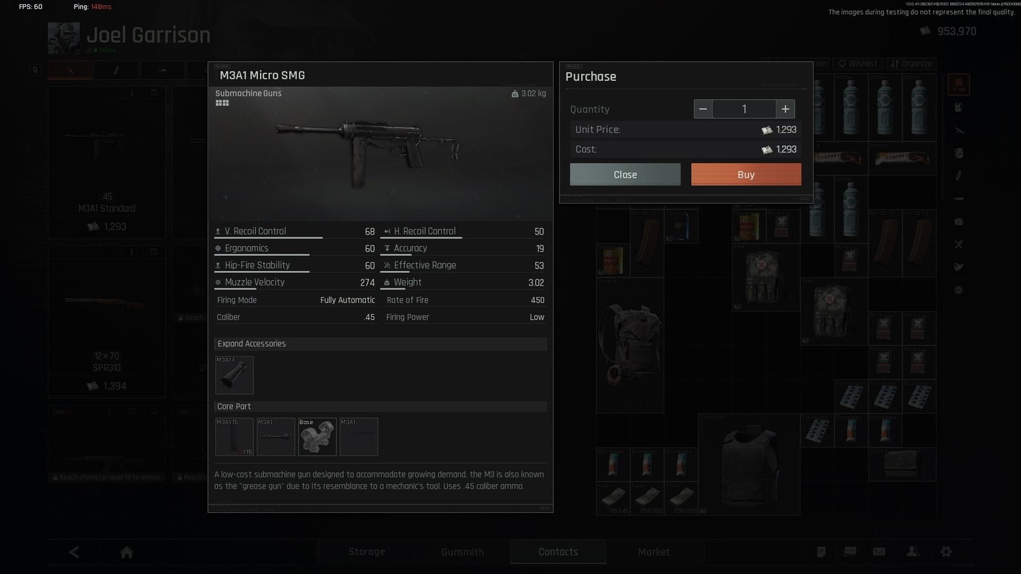The height and width of the screenshot is (574, 1021).
Task: Select the Base mount core part
Action: point(317,437)
